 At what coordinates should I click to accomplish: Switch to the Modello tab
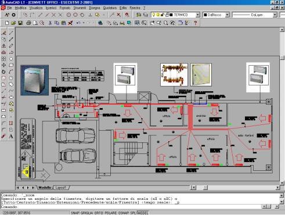(x=45, y=188)
